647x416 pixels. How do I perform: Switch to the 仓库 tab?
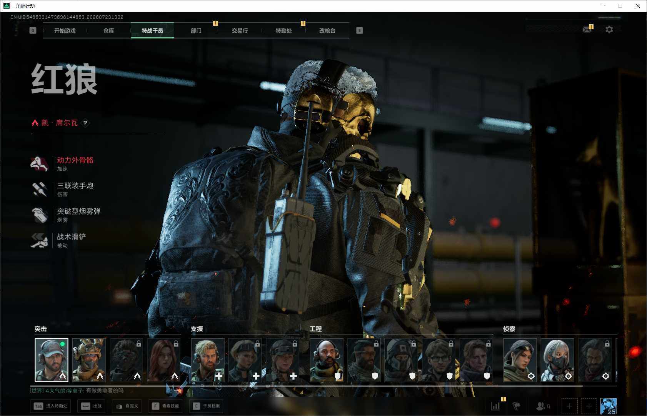pyautogui.click(x=109, y=30)
